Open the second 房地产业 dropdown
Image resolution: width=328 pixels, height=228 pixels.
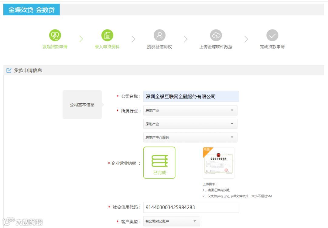pos(190,124)
